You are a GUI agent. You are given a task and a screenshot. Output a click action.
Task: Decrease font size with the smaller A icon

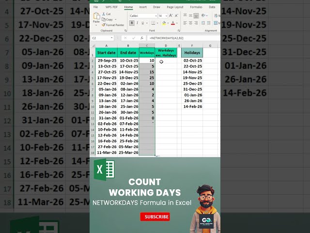click(x=176, y=16)
